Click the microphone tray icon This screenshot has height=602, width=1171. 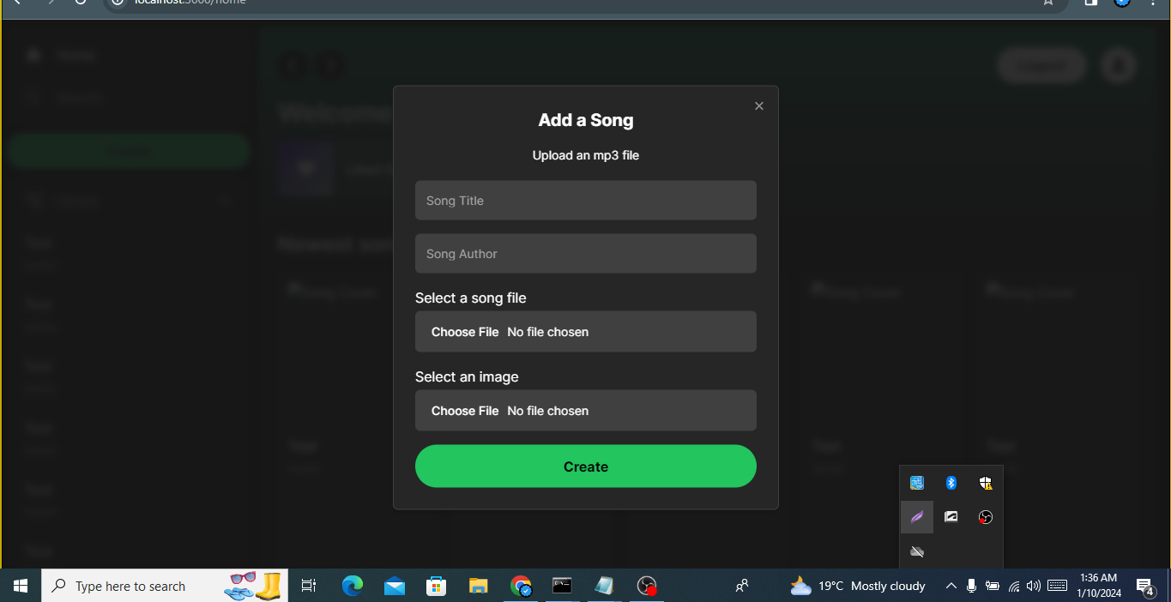971,586
